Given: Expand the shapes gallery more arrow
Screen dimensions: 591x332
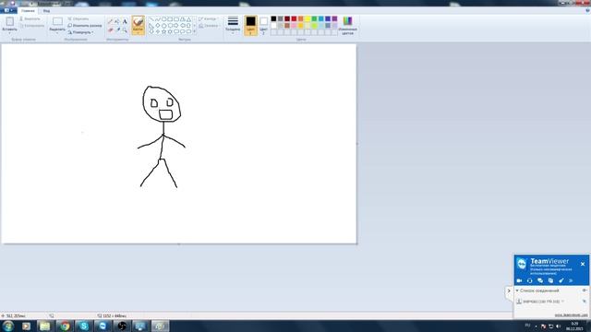Looking at the screenshot, I should click(195, 31).
